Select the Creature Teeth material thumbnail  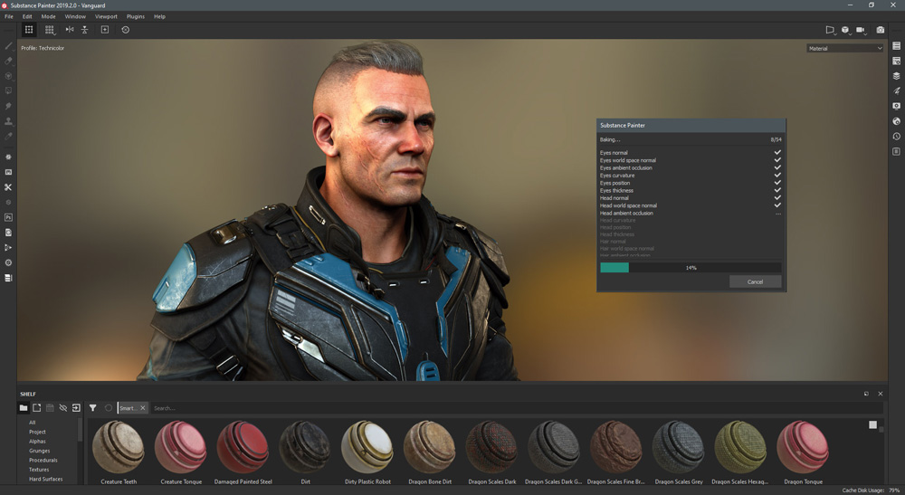[x=119, y=447]
